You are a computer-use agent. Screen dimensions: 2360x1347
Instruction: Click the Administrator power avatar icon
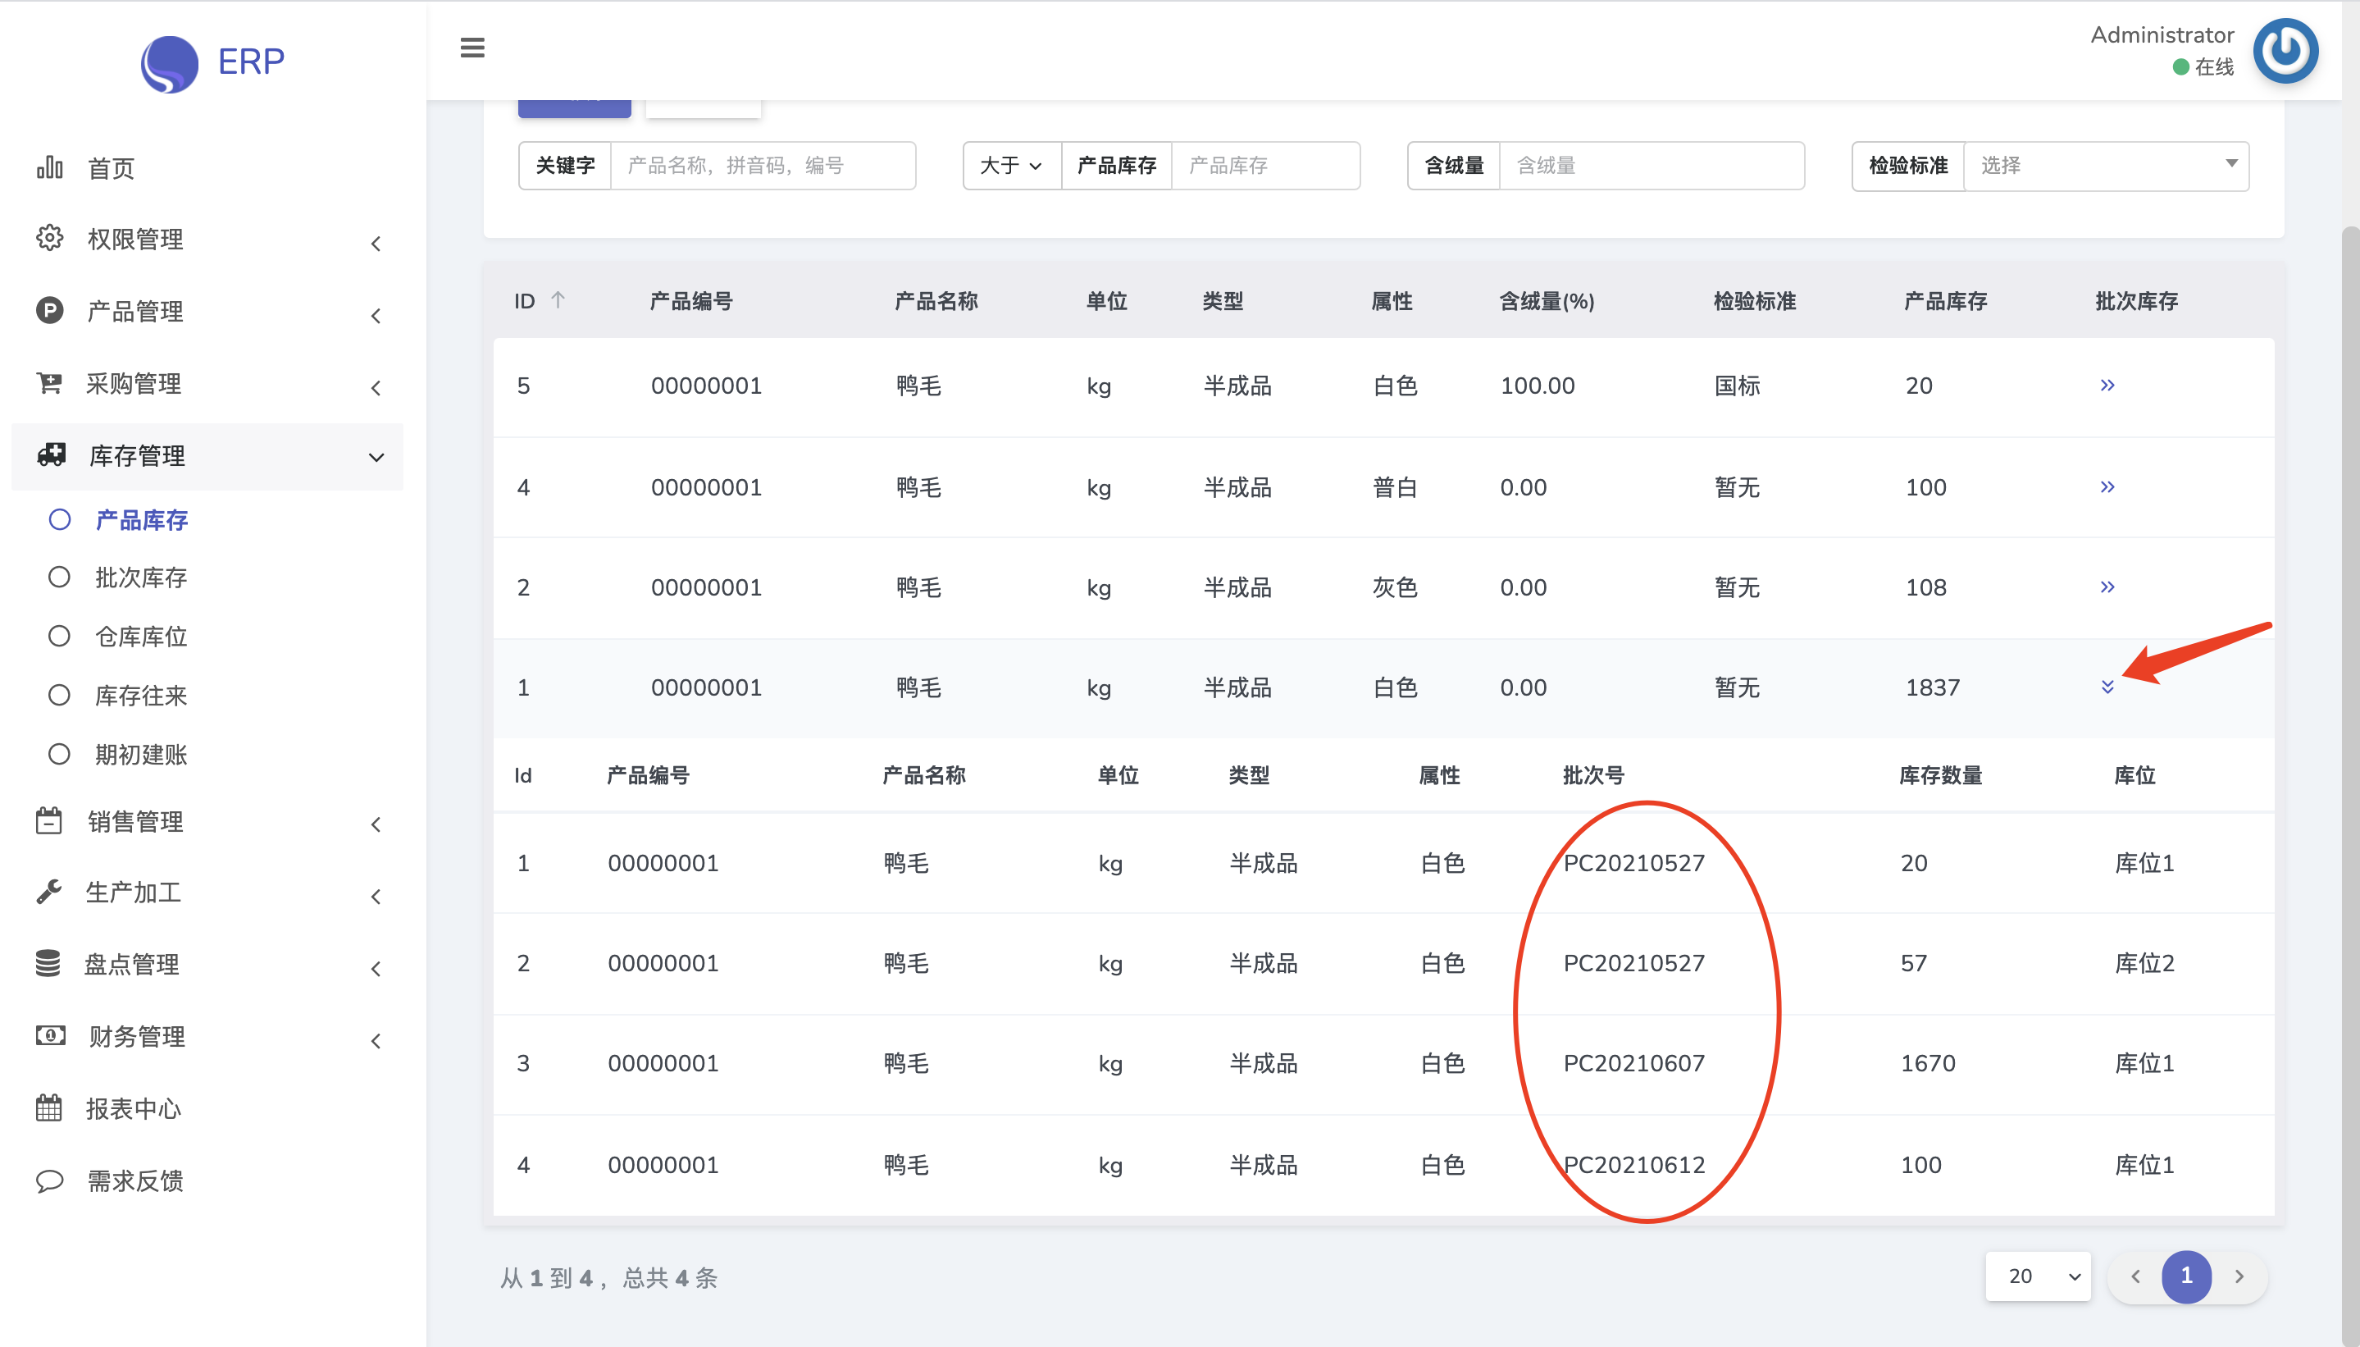(x=2285, y=51)
